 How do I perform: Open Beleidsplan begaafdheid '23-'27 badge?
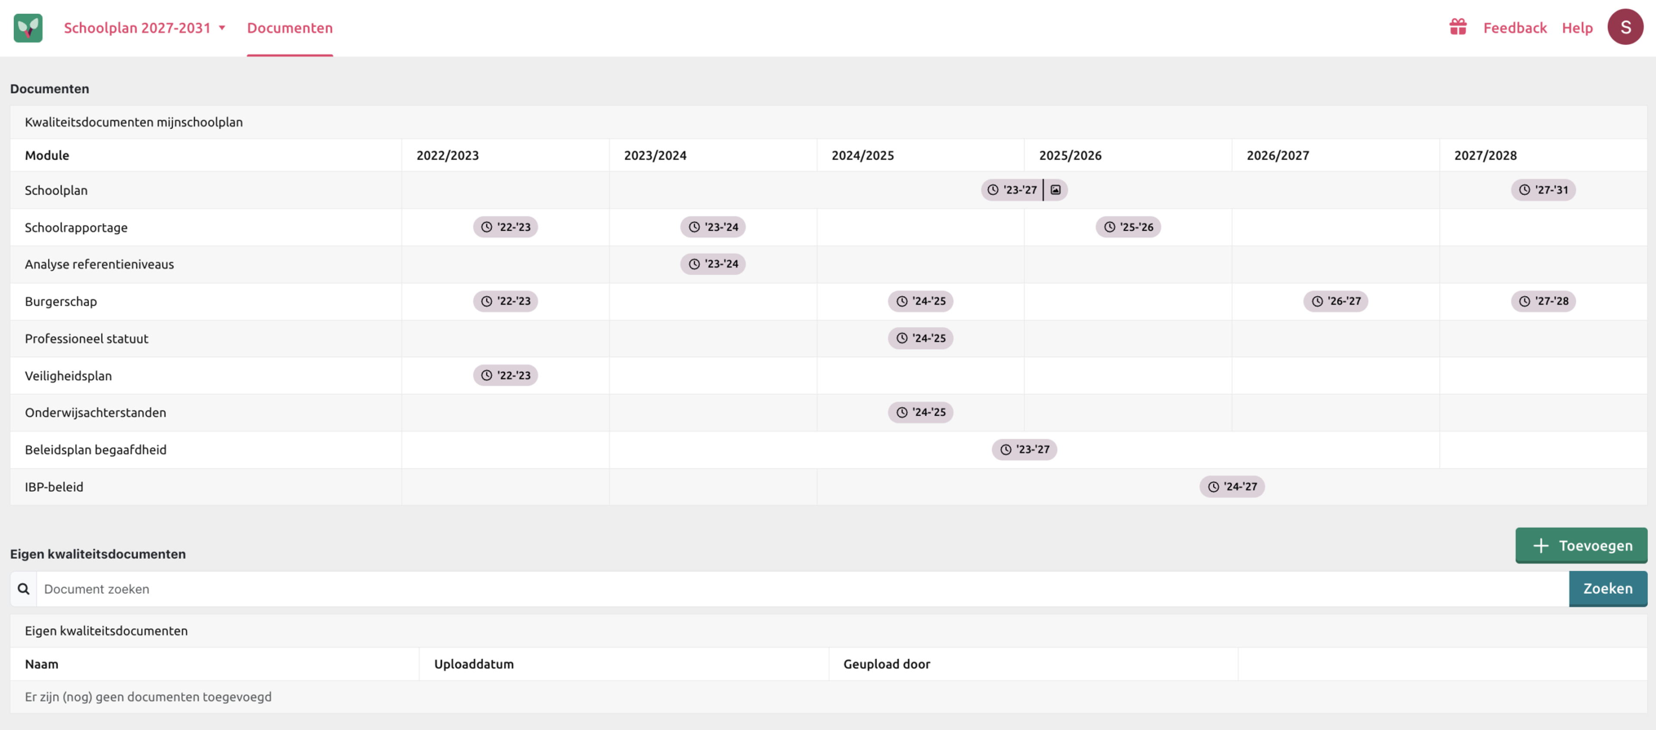click(1025, 449)
